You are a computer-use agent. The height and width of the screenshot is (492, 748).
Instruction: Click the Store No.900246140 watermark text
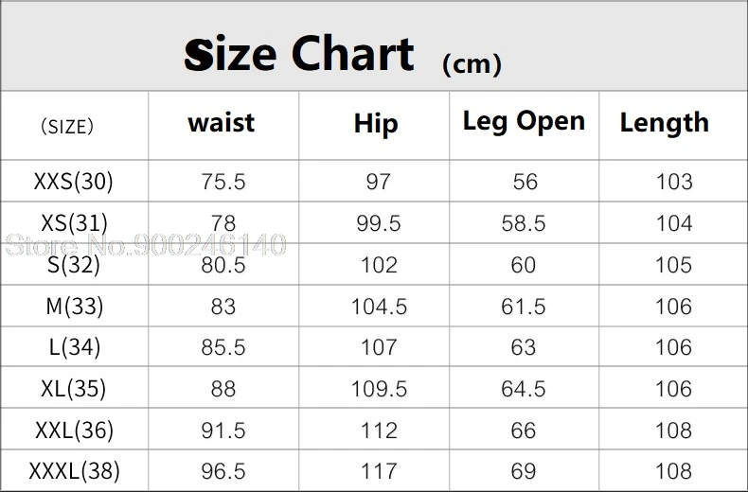pos(146,247)
